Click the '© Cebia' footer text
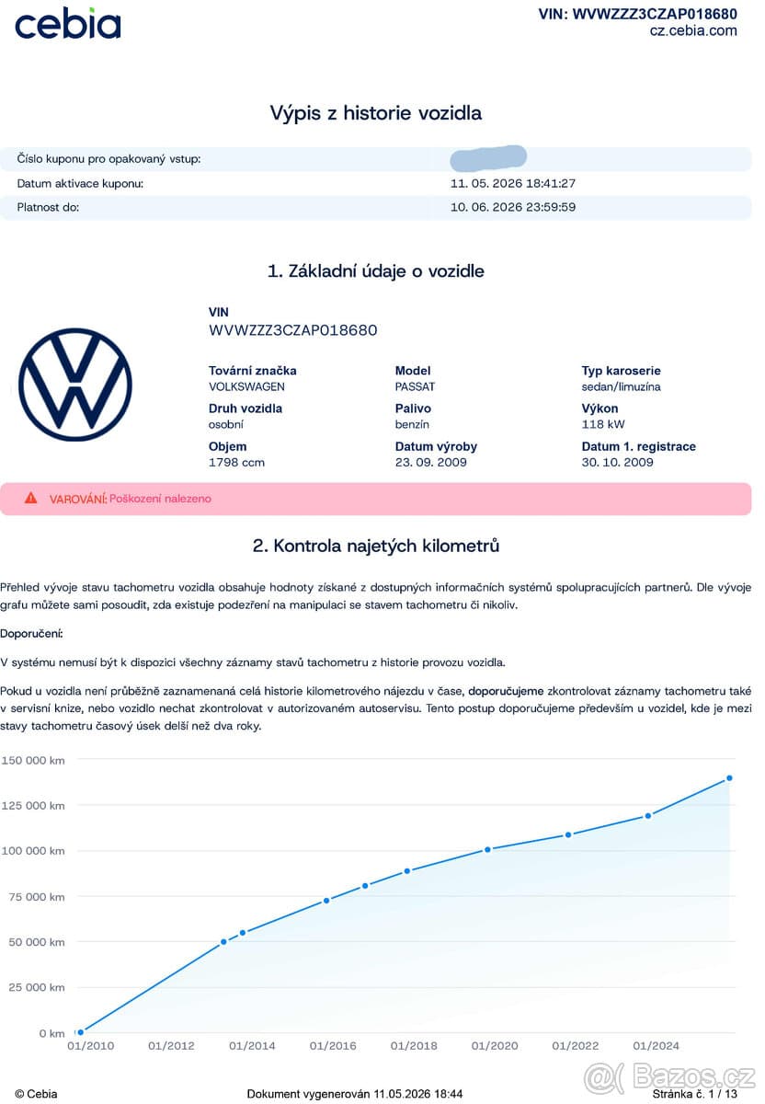765x1104 pixels. pyautogui.click(x=36, y=1094)
